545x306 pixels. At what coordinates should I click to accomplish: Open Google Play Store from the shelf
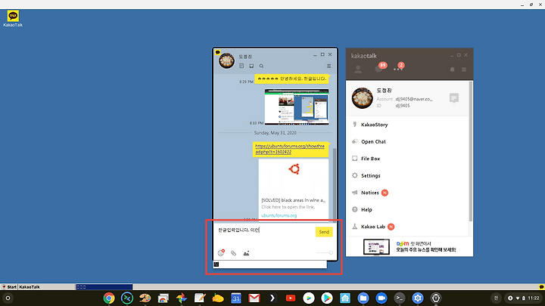pos(327,298)
